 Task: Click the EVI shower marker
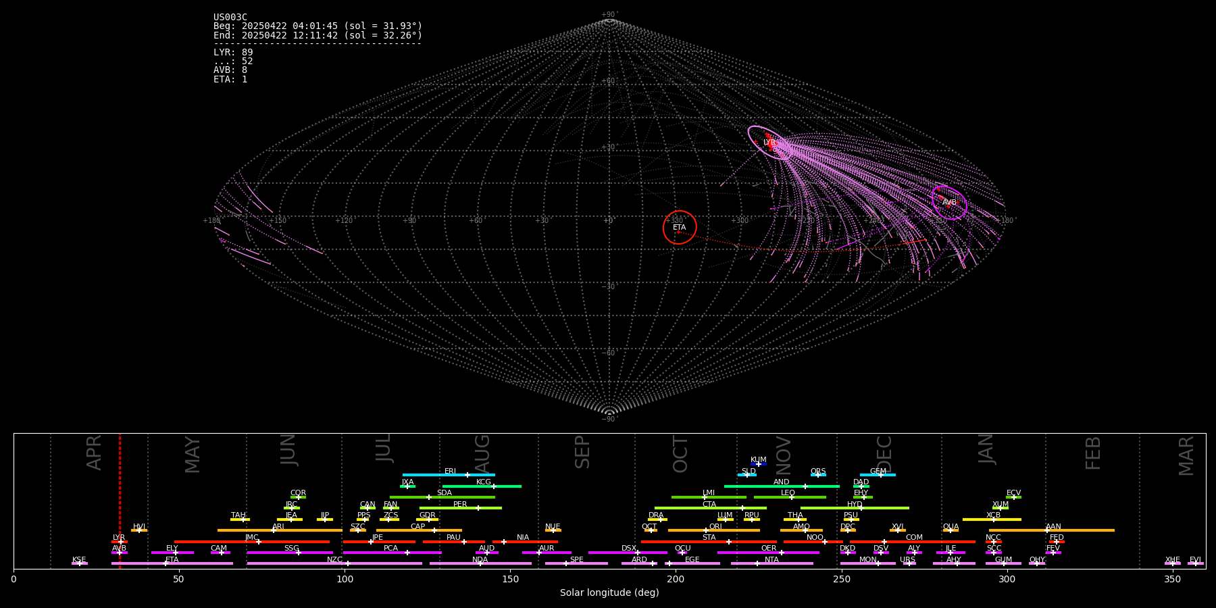pos(1196,563)
